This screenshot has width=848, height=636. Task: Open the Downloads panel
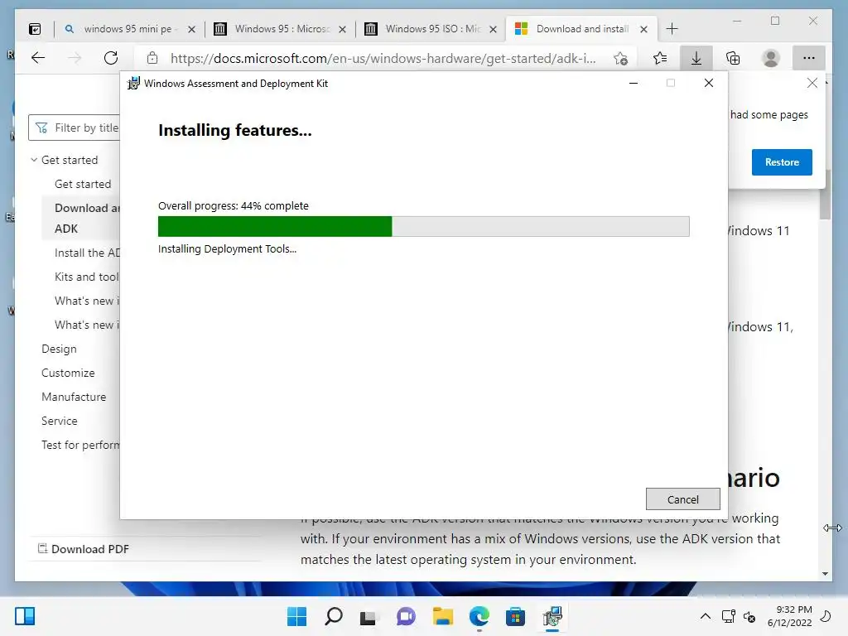coord(696,58)
